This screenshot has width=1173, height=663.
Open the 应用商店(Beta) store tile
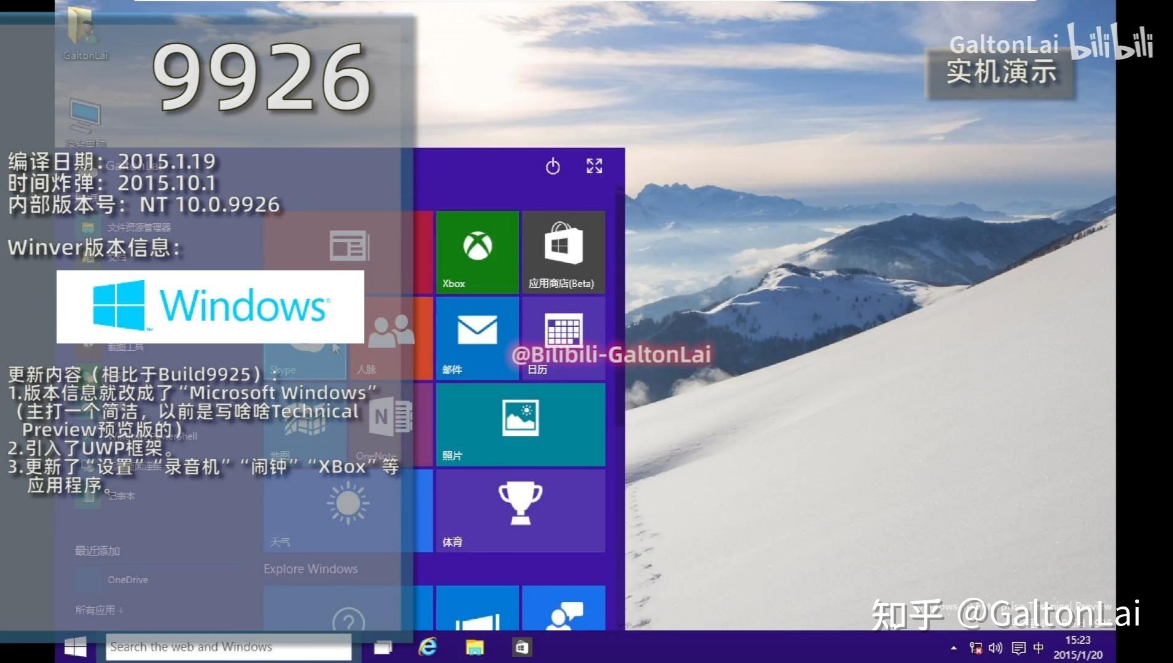click(563, 252)
